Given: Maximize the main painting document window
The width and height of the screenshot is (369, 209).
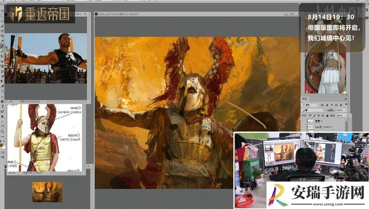Looking at the screenshot, I should click(292, 14).
